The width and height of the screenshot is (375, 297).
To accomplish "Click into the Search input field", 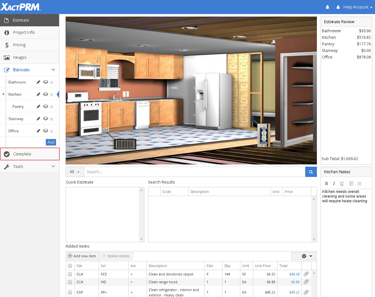I will click(194, 172).
